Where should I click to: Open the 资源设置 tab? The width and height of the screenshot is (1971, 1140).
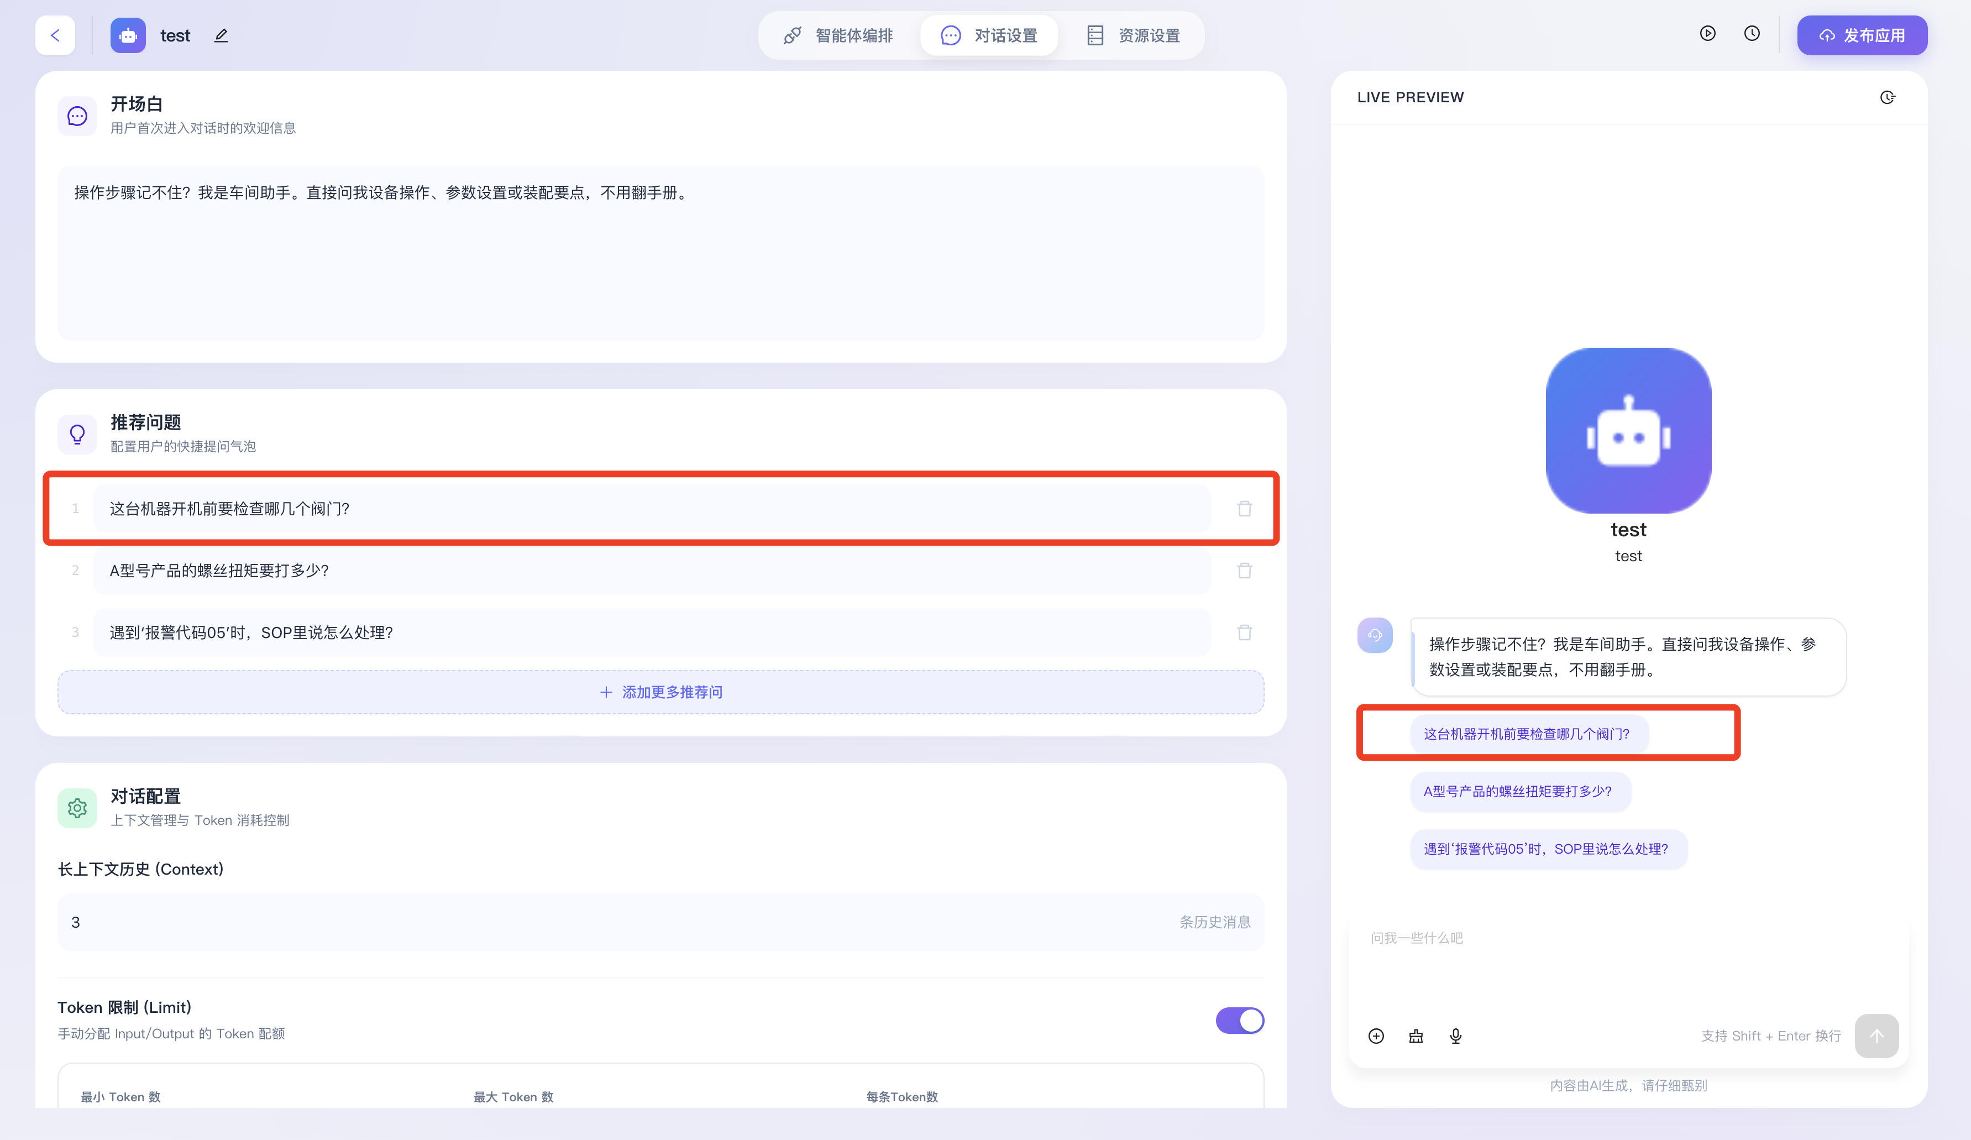pyautogui.click(x=1133, y=35)
